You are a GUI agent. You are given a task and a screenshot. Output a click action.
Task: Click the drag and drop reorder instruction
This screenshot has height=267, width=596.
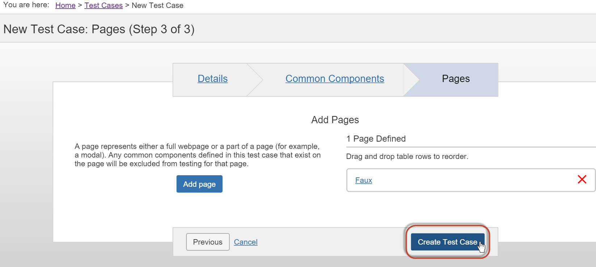click(x=407, y=156)
